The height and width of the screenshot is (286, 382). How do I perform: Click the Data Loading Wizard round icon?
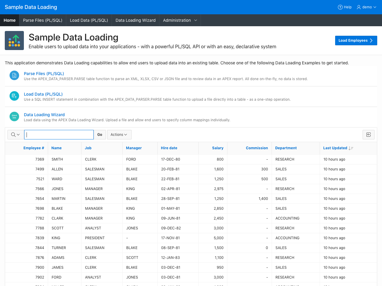pos(14,116)
